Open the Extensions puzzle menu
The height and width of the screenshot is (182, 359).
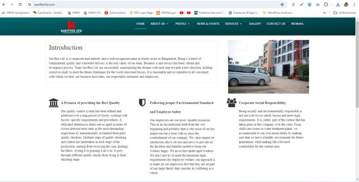326,4
